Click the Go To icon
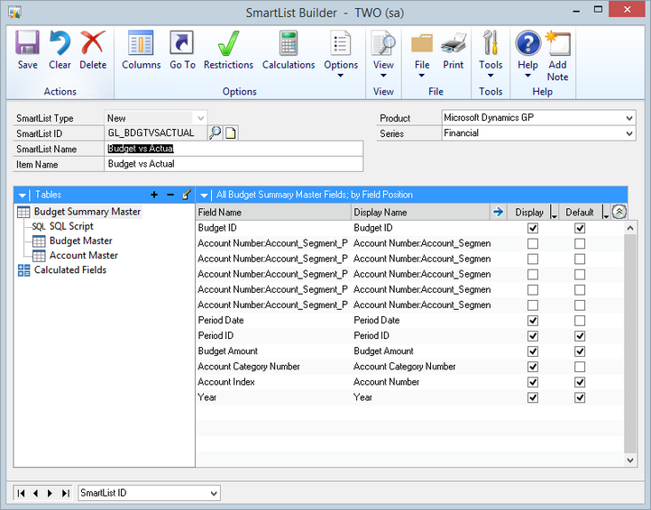The image size is (651, 510). (x=182, y=42)
